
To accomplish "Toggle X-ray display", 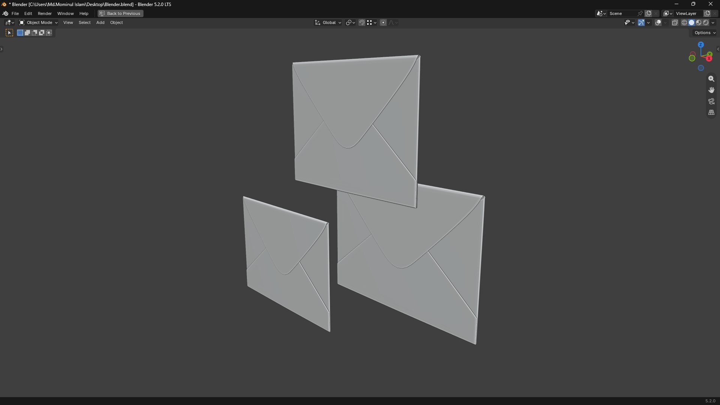I will tap(675, 23).
